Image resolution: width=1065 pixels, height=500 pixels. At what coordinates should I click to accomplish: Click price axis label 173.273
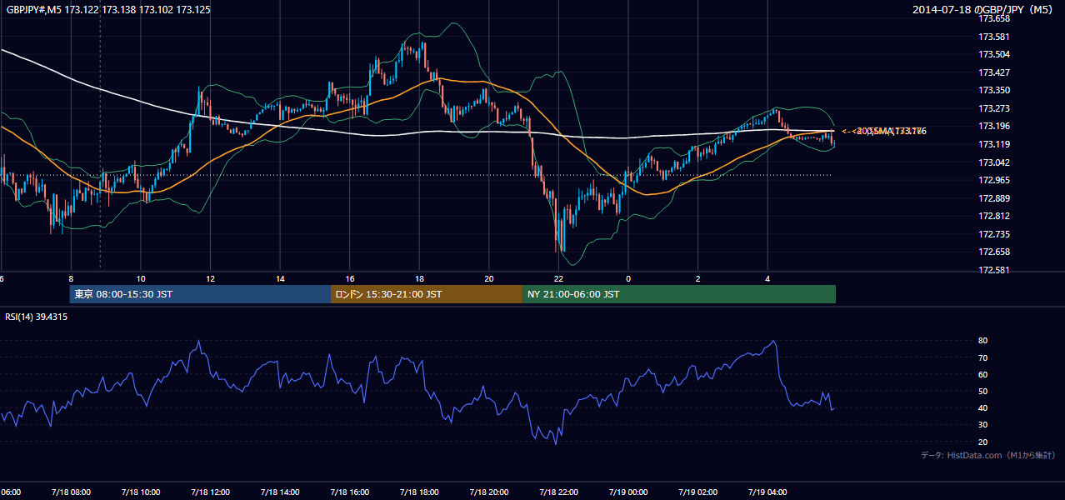(x=993, y=108)
